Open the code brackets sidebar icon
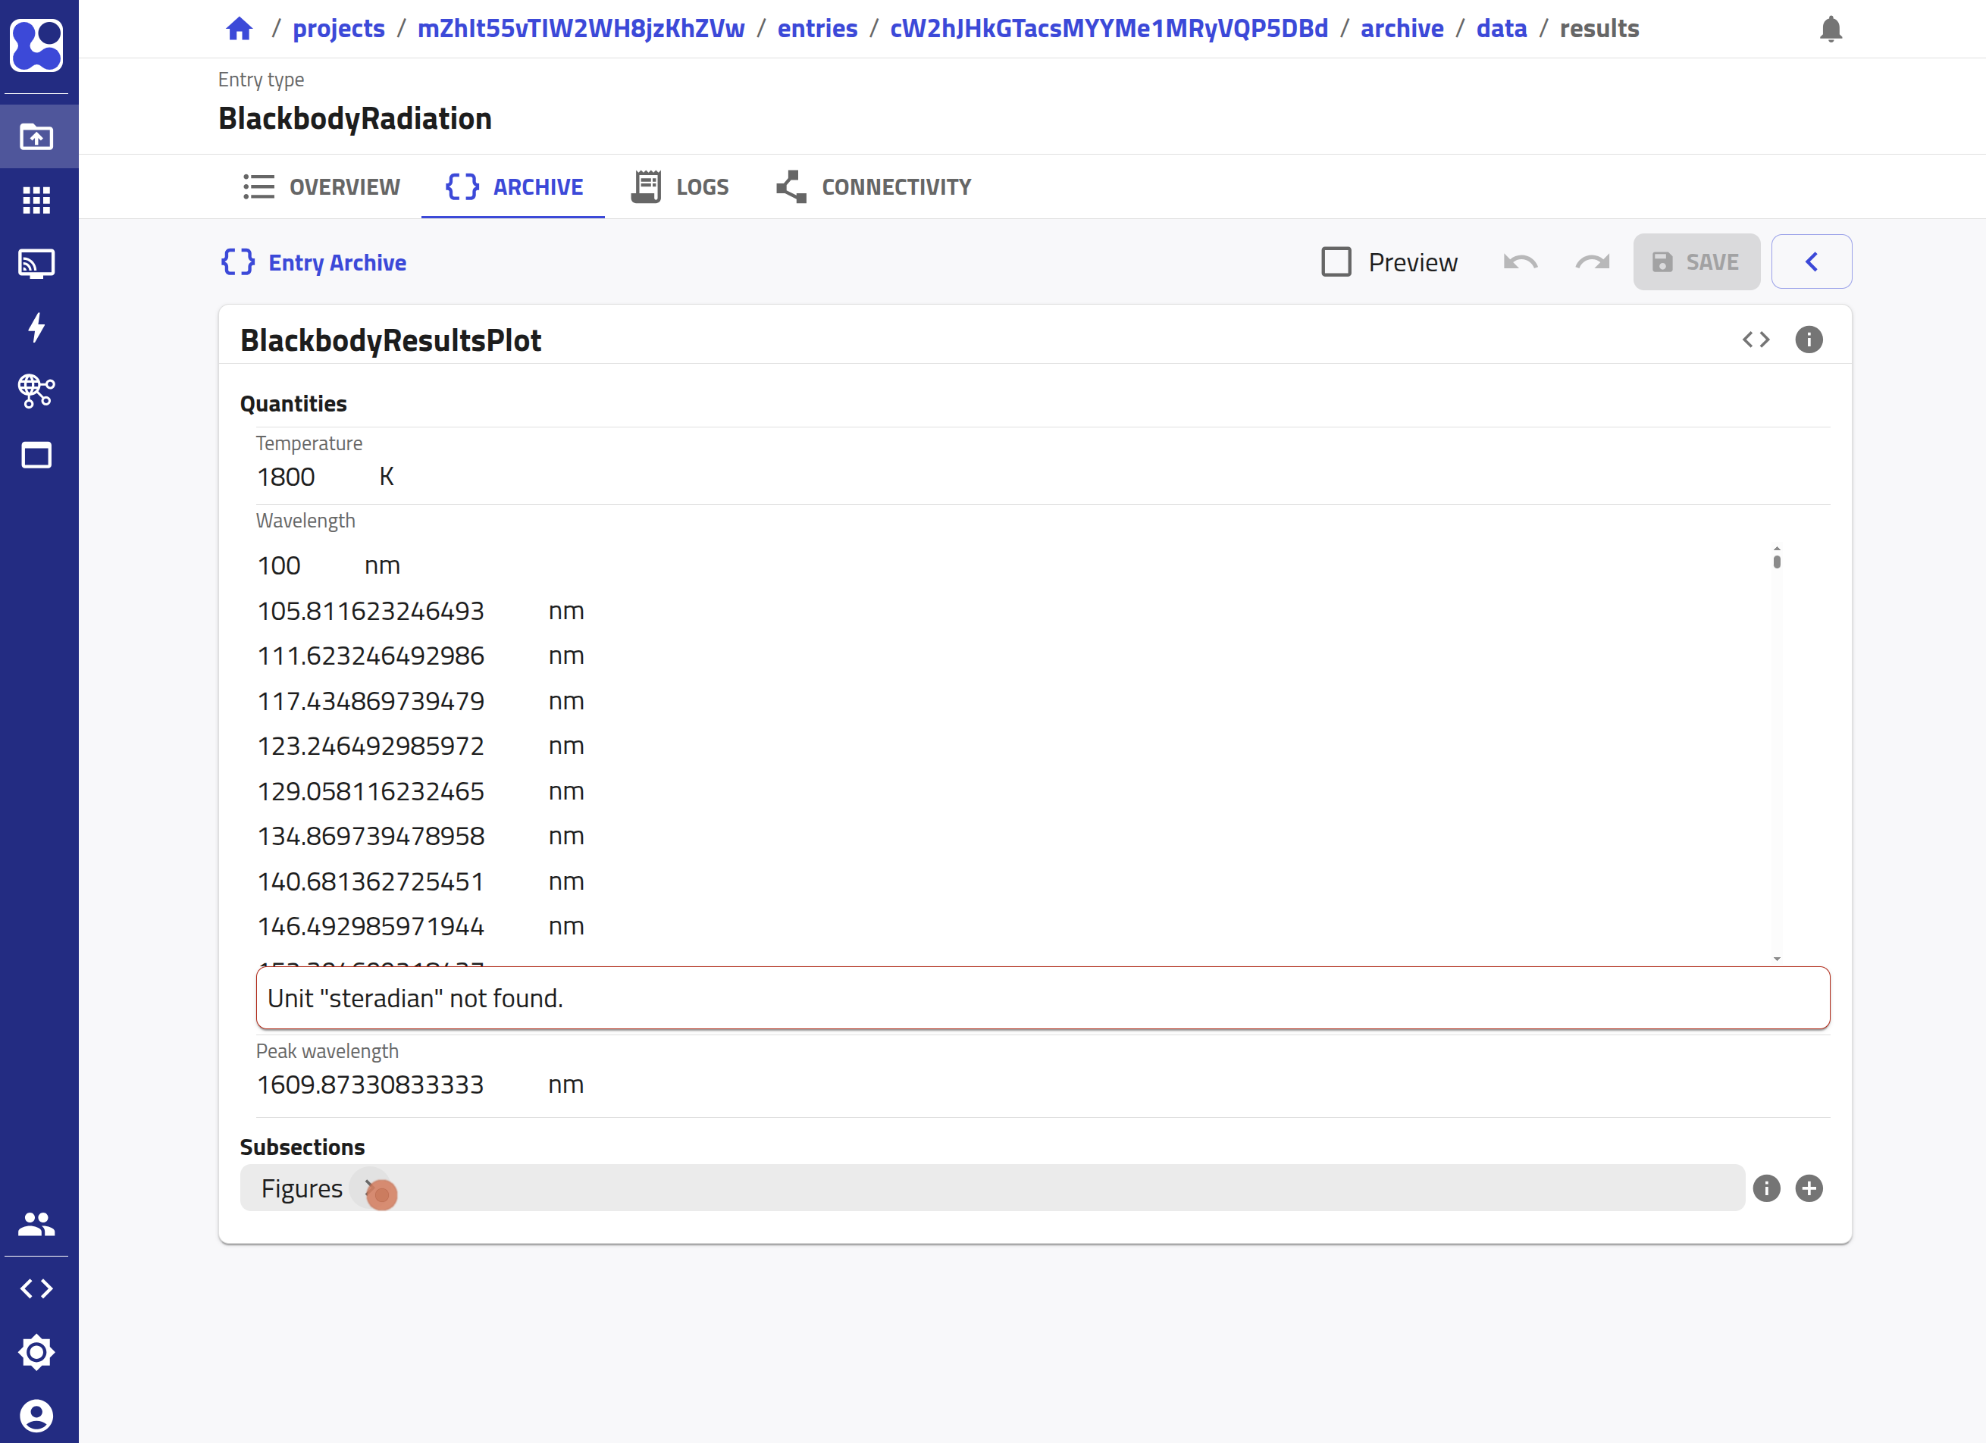Screen dimensions: 1986x1443 (x=37, y=1289)
